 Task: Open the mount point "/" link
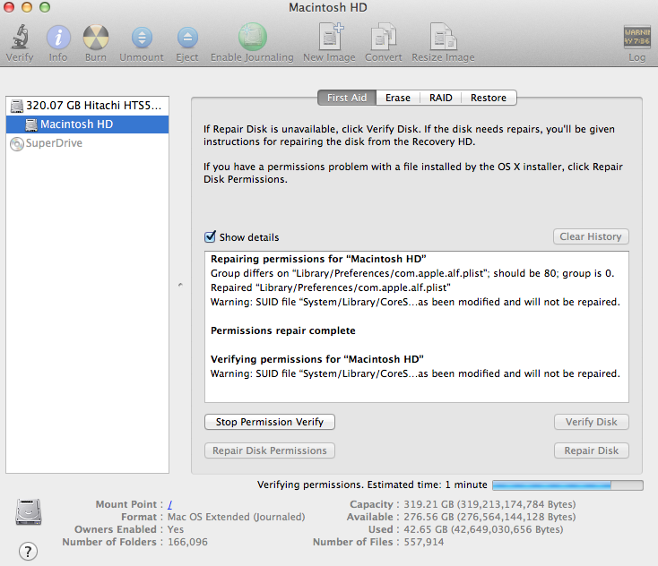coord(170,504)
